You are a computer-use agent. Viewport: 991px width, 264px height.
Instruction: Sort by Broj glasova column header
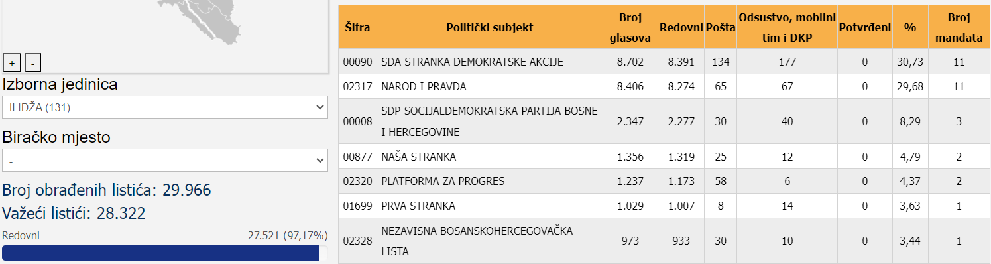point(630,27)
